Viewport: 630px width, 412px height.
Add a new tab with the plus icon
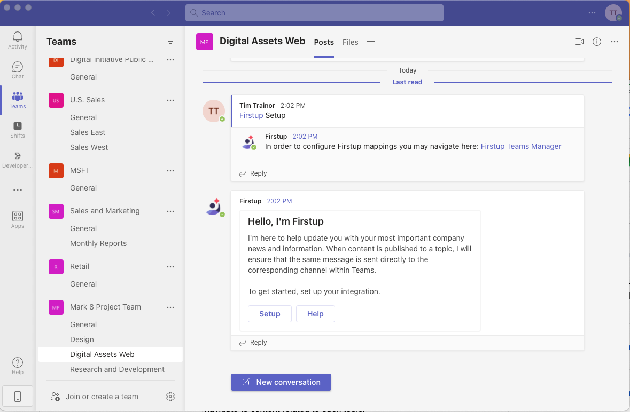click(371, 42)
